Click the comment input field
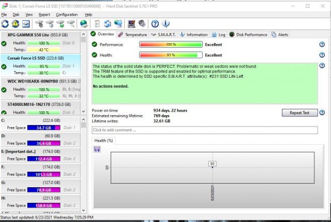The width and height of the screenshot is (331, 222). 205,130
